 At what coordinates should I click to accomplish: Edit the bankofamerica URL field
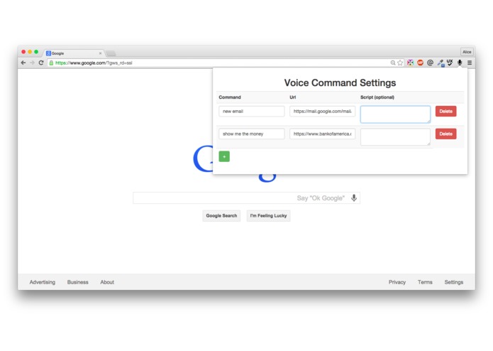[x=322, y=134]
